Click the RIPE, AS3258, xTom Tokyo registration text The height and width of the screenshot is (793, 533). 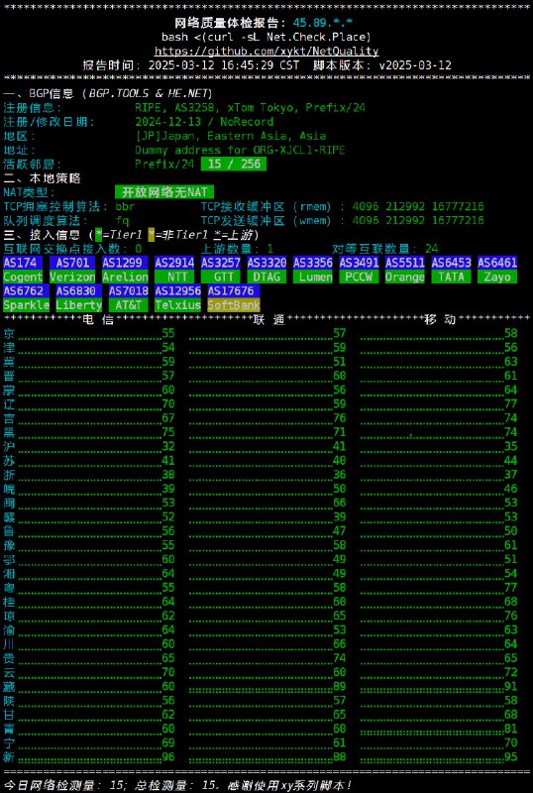[x=250, y=108]
